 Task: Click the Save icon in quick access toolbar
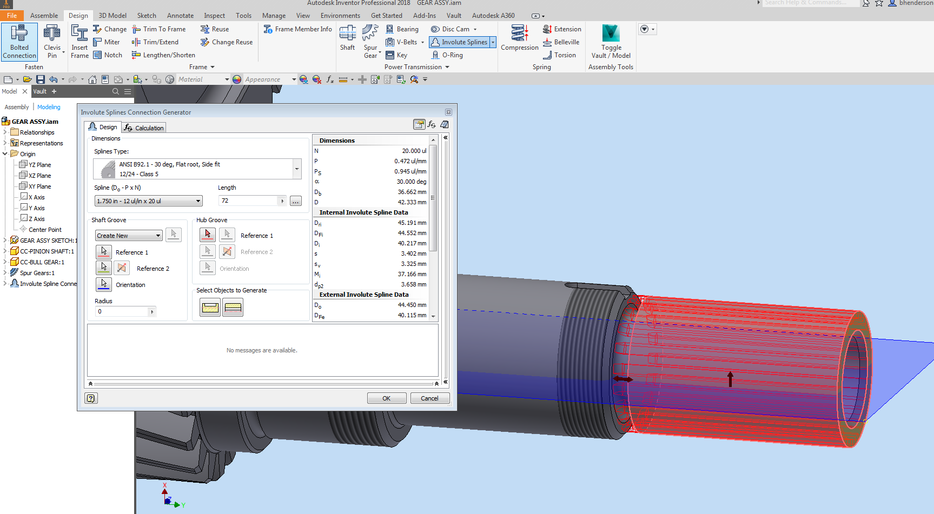[x=41, y=79]
